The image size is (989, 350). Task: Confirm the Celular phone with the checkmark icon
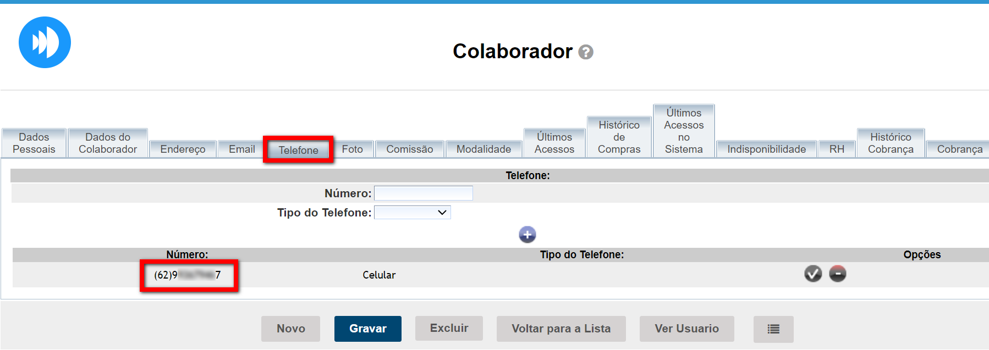812,274
